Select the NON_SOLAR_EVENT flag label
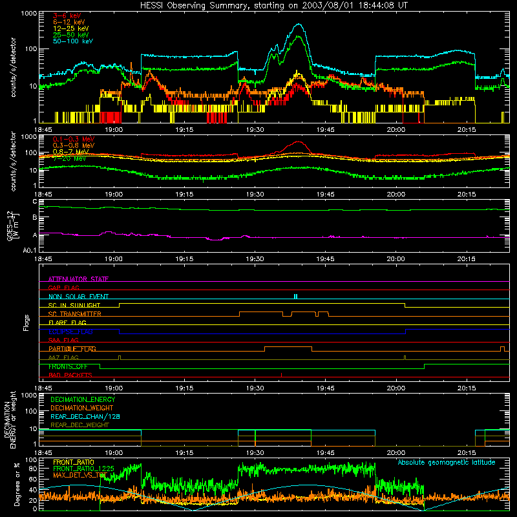 pos(78,297)
